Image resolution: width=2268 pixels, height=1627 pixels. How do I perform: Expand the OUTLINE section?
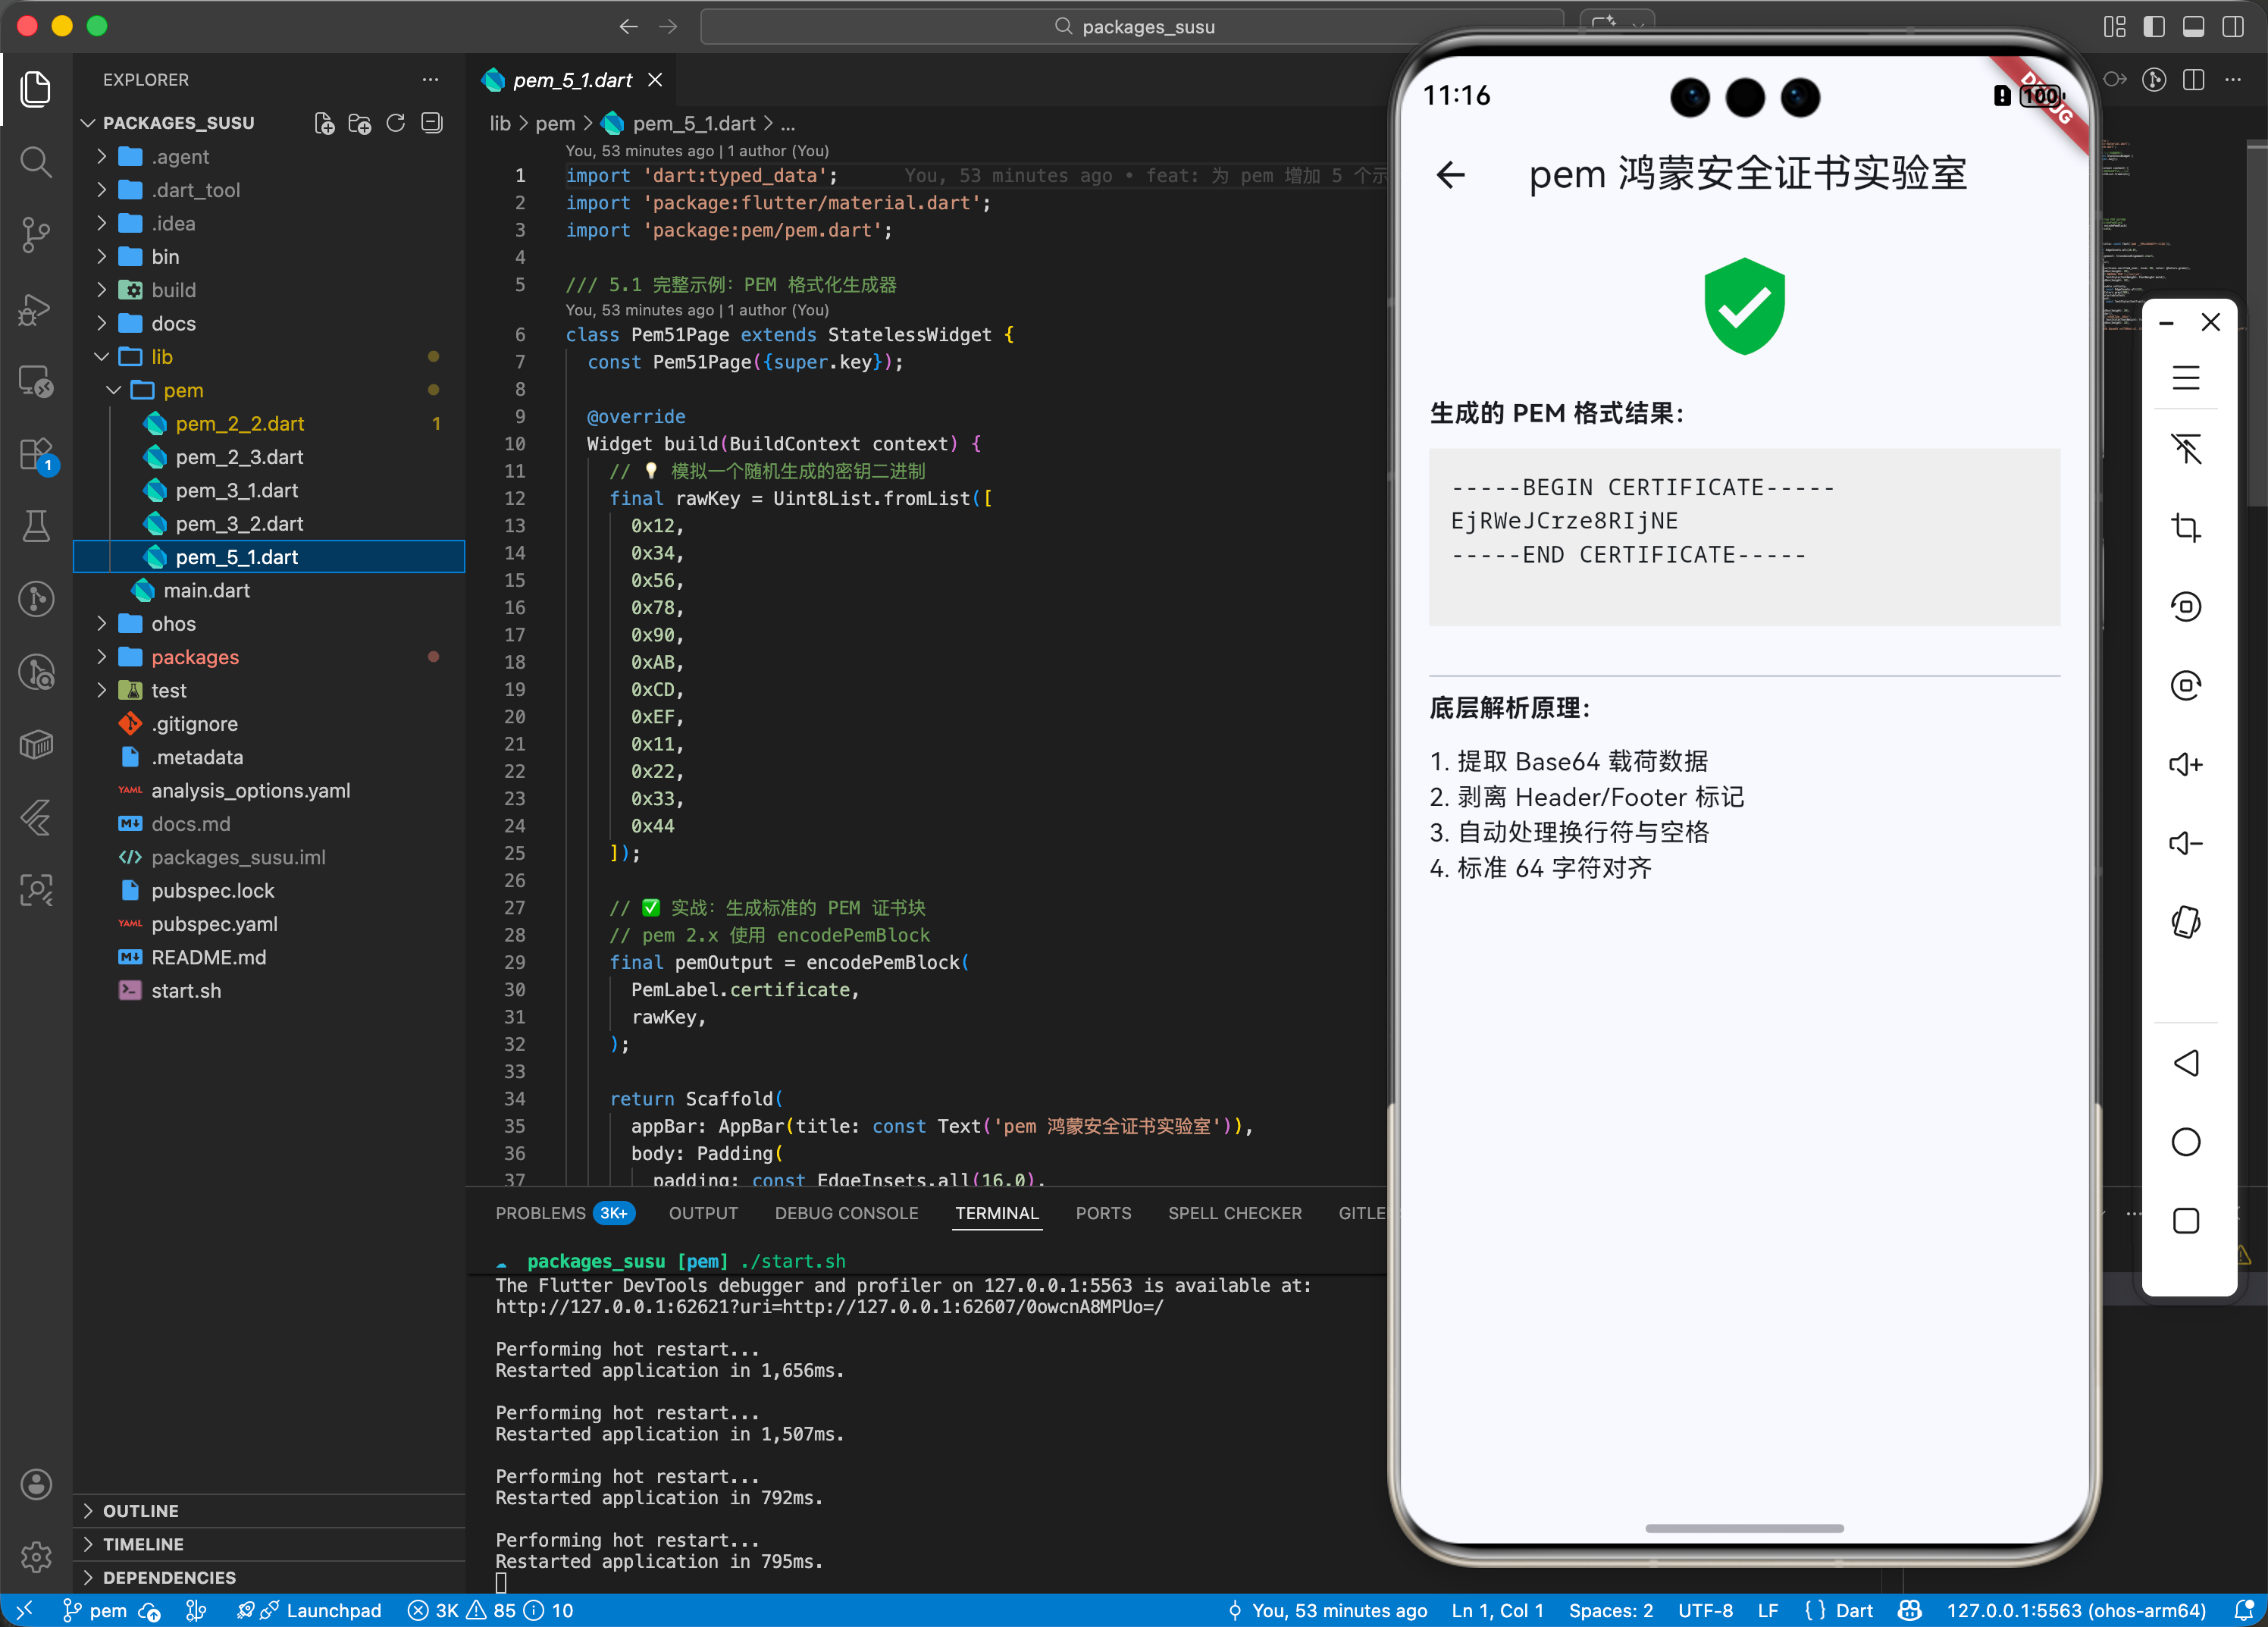pos(140,1510)
